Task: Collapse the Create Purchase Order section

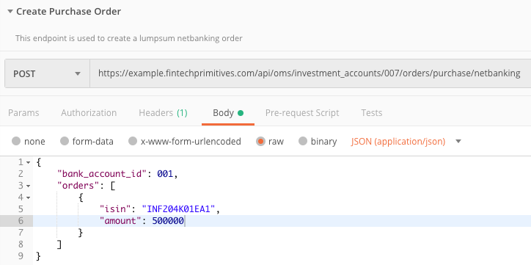Action: pyautogui.click(x=10, y=12)
